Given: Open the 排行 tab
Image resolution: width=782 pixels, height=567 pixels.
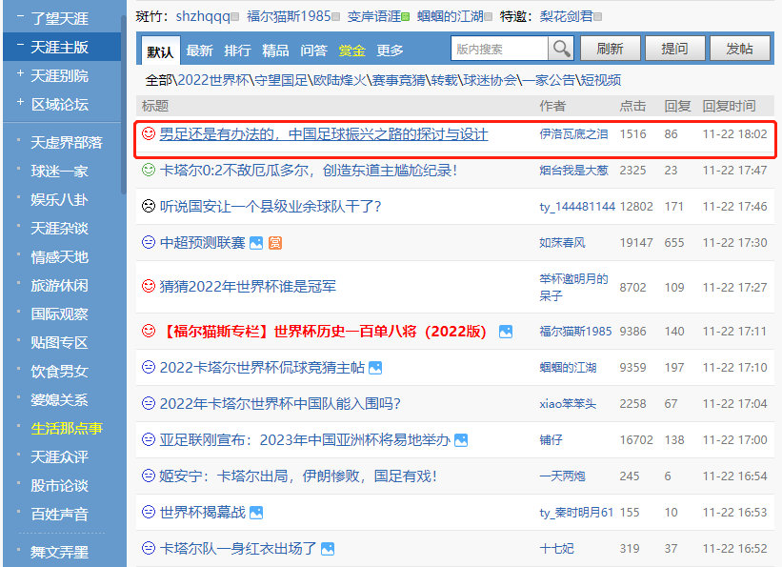Looking at the screenshot, I should 237,51.
